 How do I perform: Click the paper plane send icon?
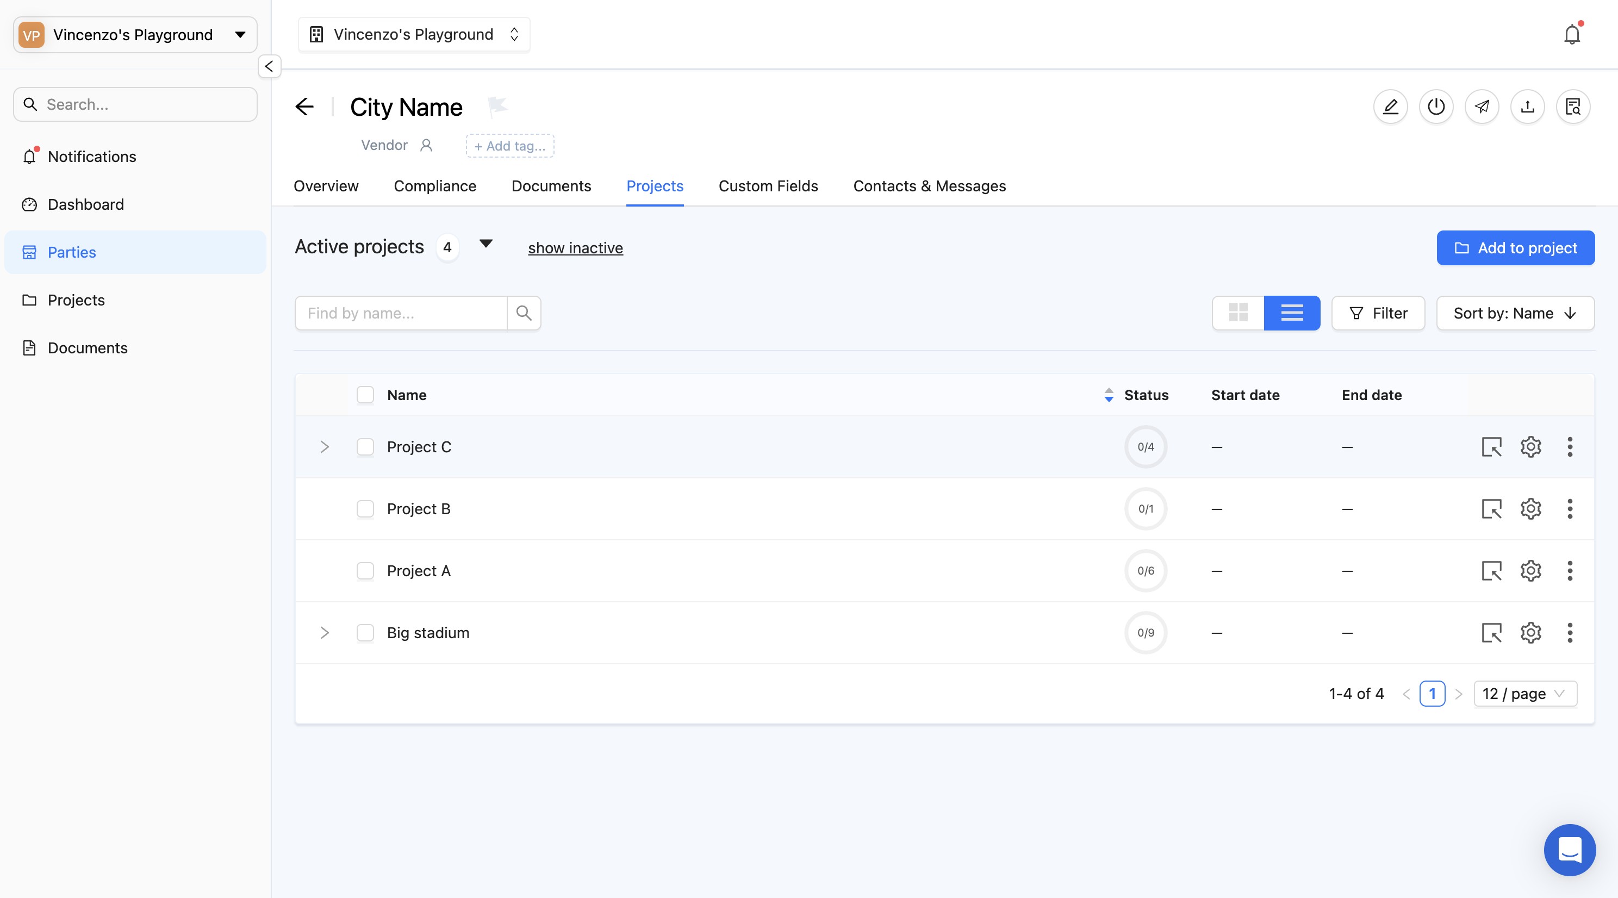(1482, 107)
